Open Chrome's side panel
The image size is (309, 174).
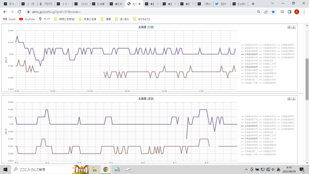click(x=289, y=12)
